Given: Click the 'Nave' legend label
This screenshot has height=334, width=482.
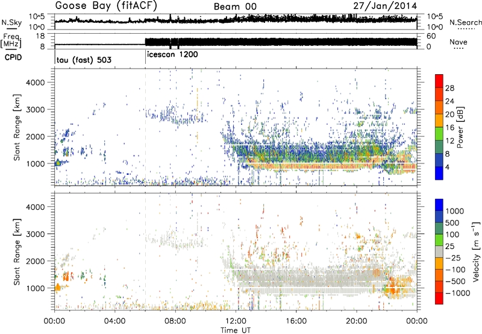Looking at the screenshot, I should pyautogui.click(x=459, y=42).
